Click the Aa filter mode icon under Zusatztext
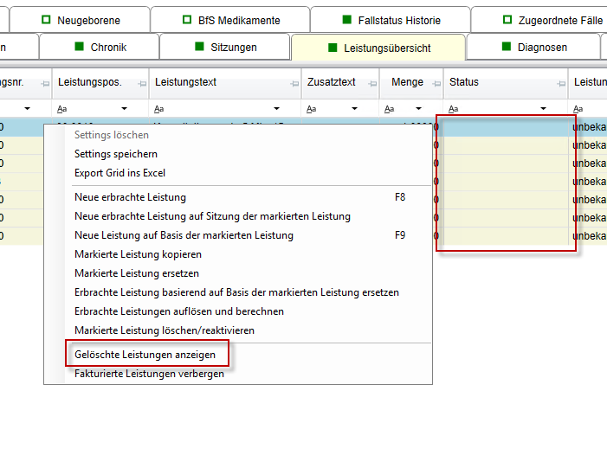The width and height of the screenshot is (607, 455). [311, 109]
